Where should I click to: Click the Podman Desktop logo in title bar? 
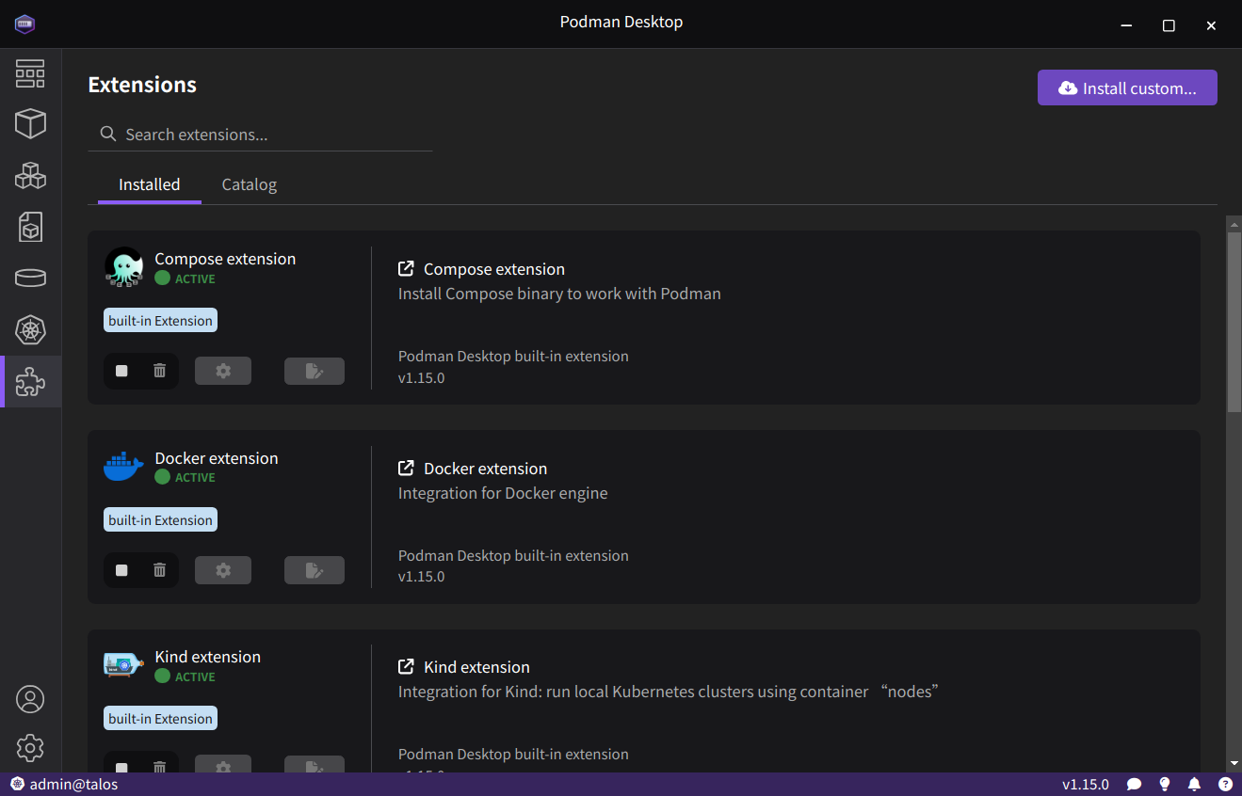click(x=24, y=24)
